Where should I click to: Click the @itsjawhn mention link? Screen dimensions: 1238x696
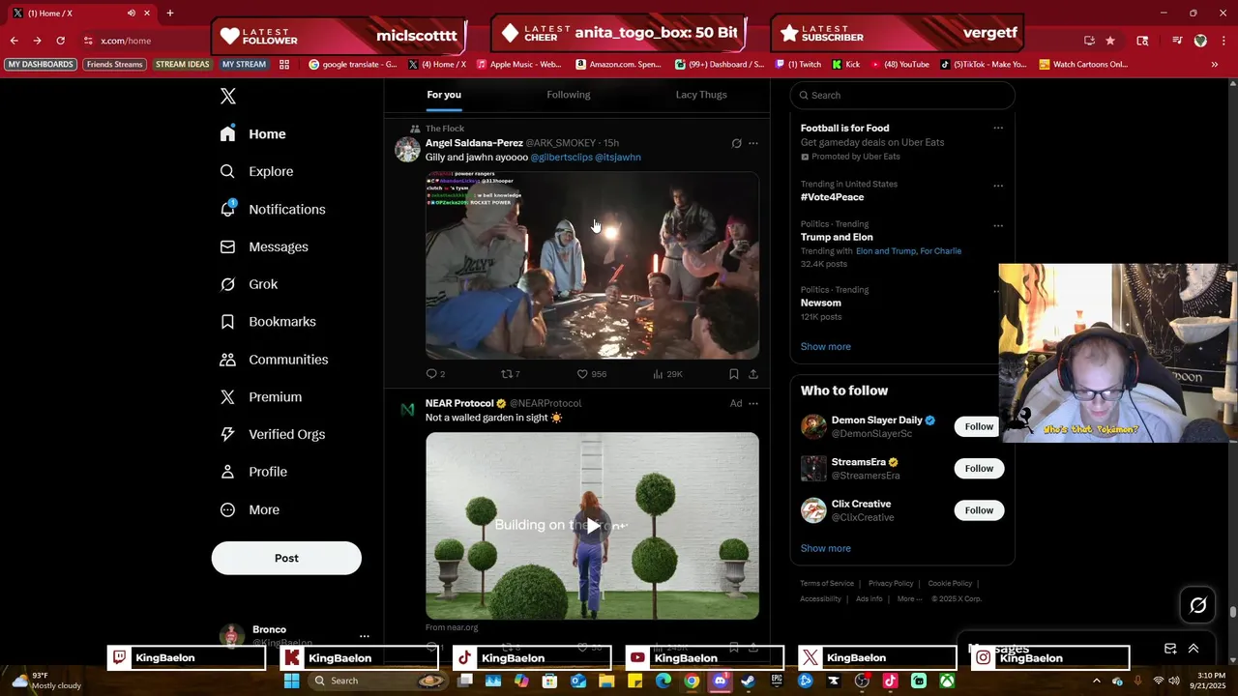pyautogui.click(x=618, y=158)
